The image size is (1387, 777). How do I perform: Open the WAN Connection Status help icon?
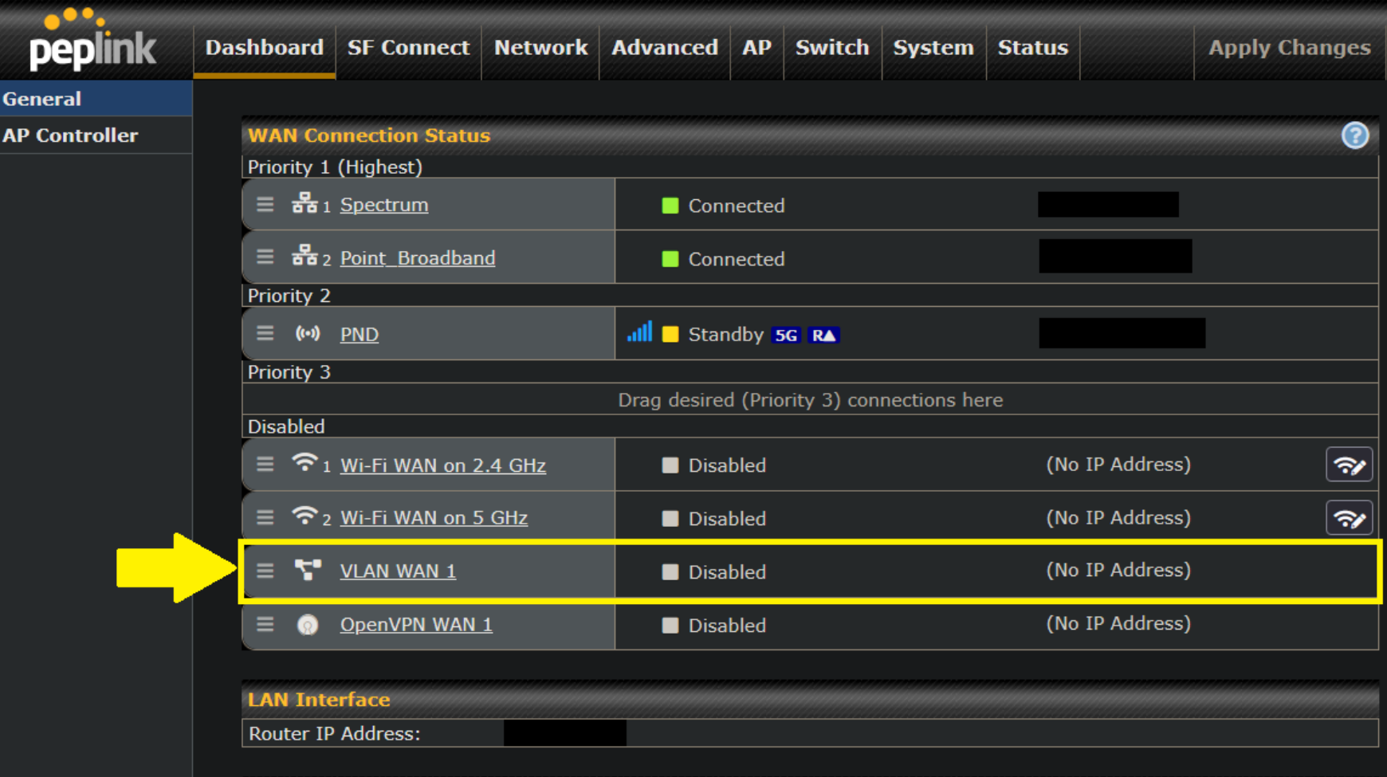1354,135
